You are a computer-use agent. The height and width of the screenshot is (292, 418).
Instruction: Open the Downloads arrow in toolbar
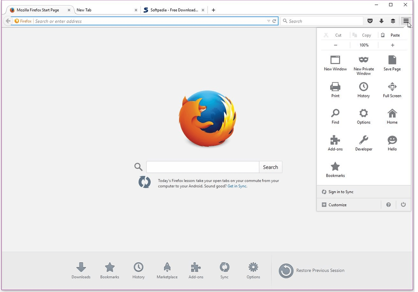pos(381,21)
